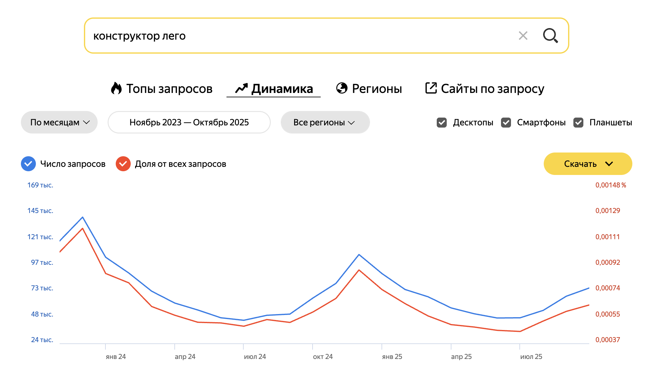Screen dimensions: 647x378
Task: Click the flame icon for top queries
Action: click(x=116, y=88)
